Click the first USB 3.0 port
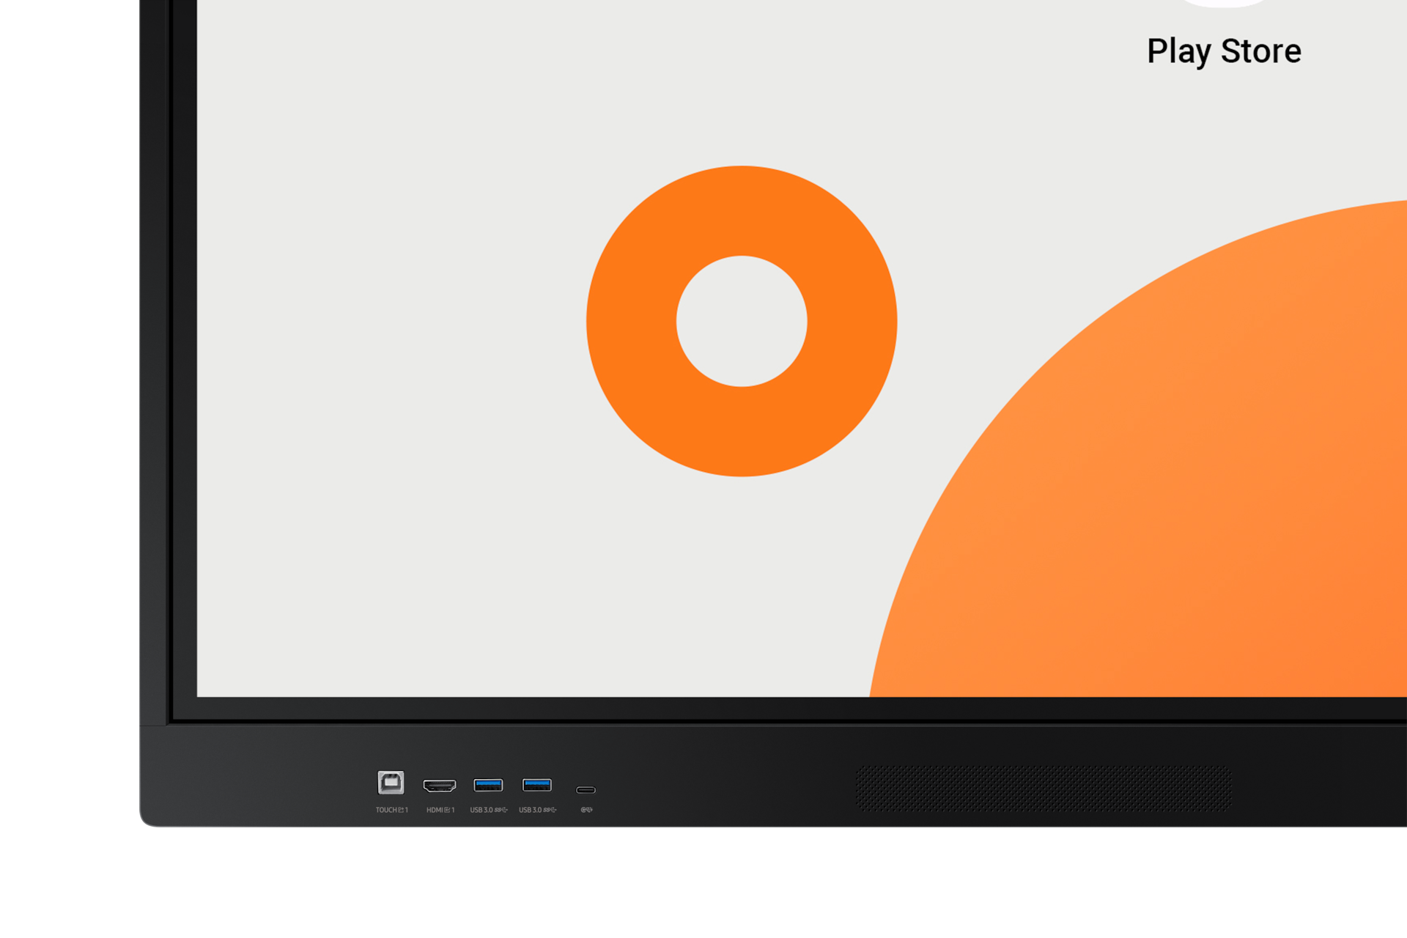Viewport: 1407px width, 938px height. [x=488, y=785]
